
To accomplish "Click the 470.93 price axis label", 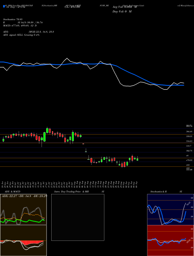I will point(189,160).
